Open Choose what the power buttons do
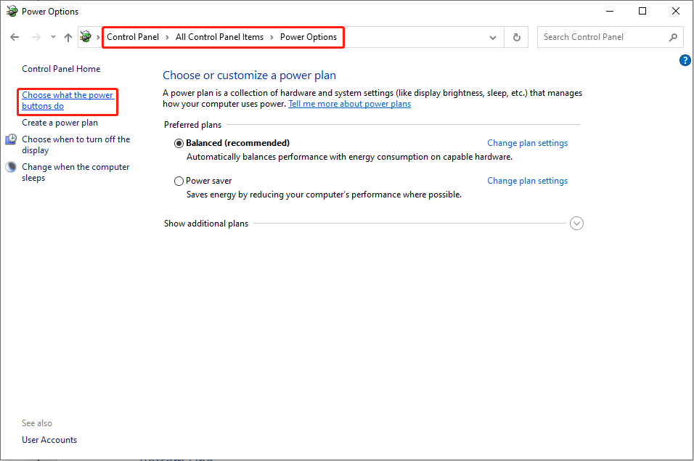 pos(68,100)
